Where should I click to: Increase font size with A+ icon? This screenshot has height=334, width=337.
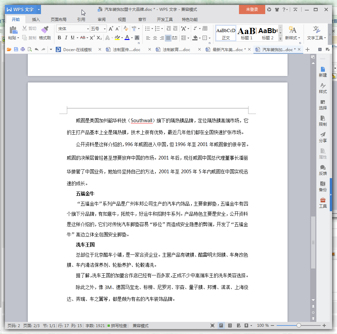pos(111,28)
